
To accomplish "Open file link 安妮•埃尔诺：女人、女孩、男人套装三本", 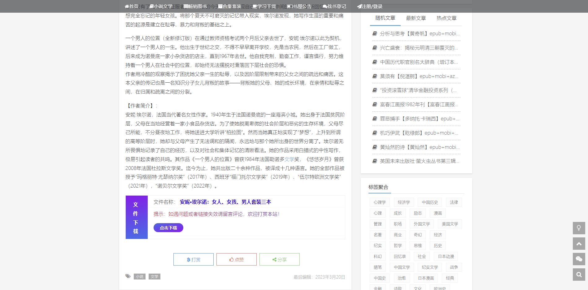I will point(225,202).
